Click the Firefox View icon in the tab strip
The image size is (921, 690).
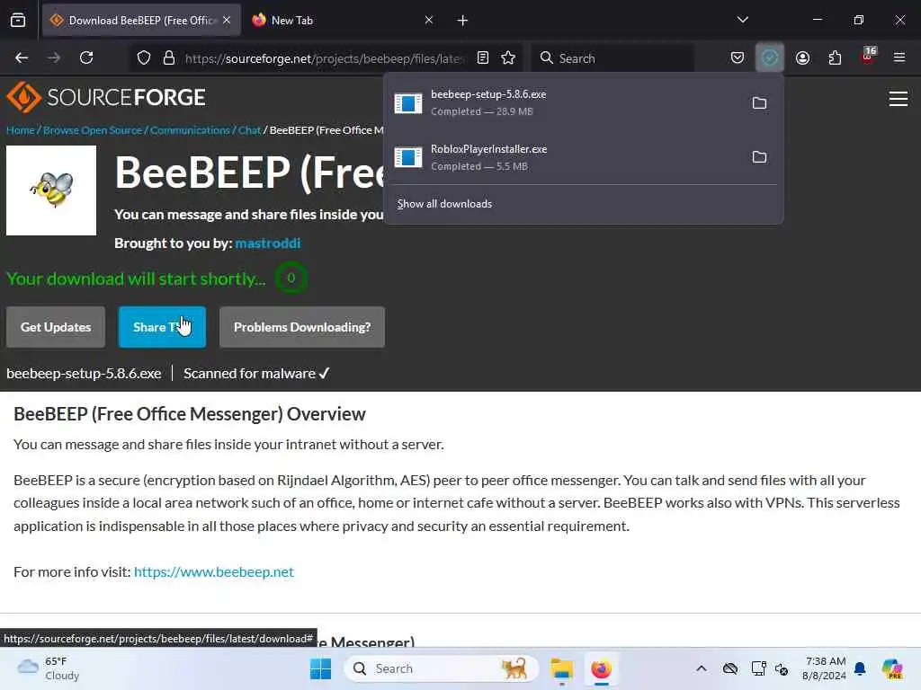[x=18, y=21]
